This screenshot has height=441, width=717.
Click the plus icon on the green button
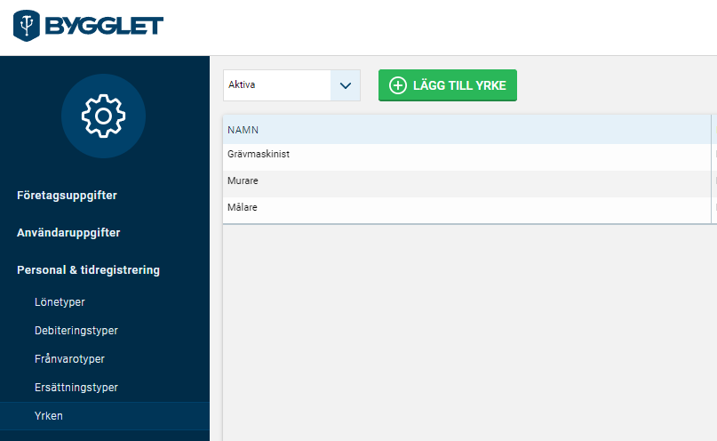pos(398,85)
